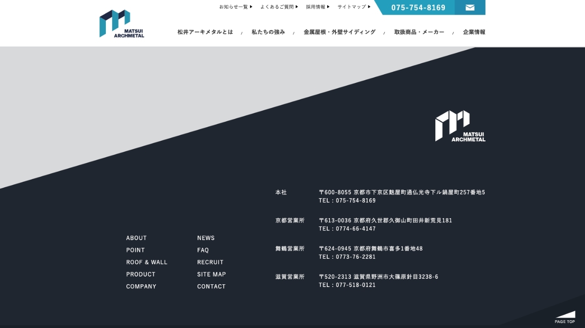Screen dimensions: 585x328
Task: Open 金属屋根・外壁サイディング menu
Action: point(340,32)
